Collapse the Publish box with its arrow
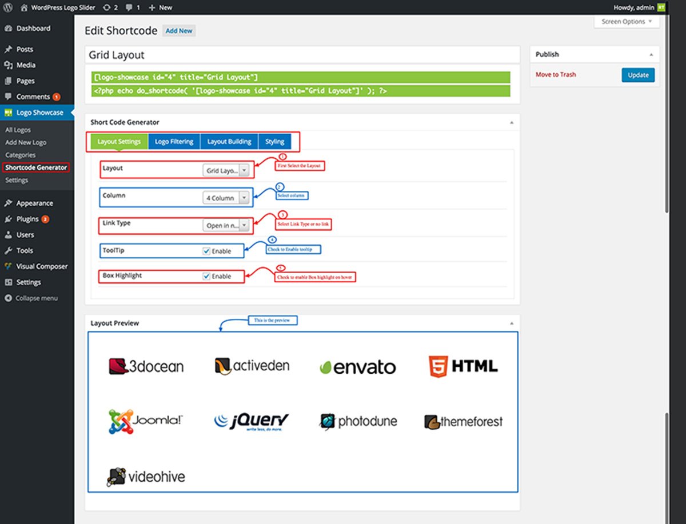 (651, 54)
